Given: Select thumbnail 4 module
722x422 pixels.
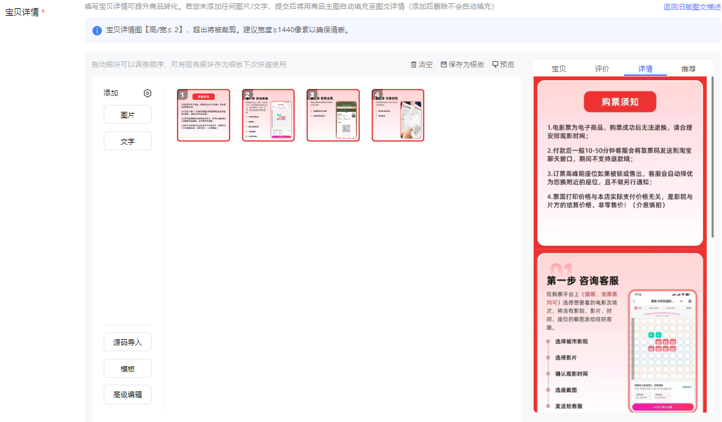Looking at the screenshot, I should pos(398,115).
